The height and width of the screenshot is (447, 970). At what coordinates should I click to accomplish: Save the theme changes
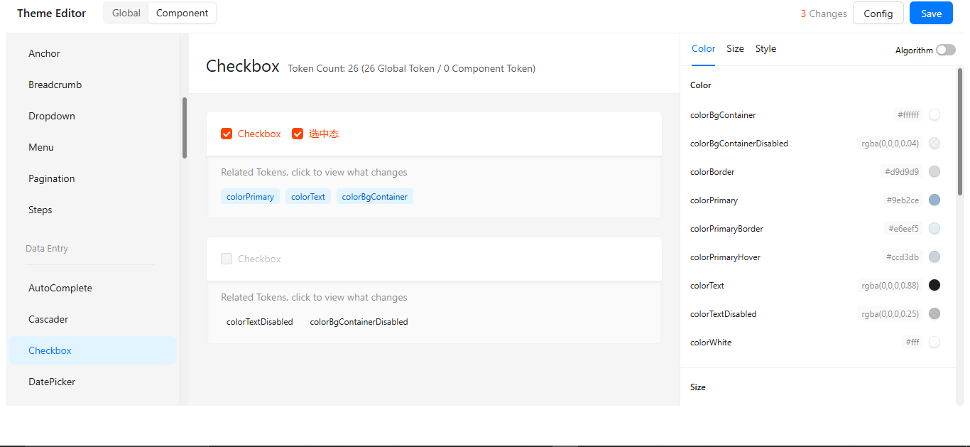[x=931, y=14]
